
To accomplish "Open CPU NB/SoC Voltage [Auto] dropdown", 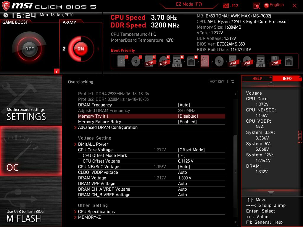I will click(184, 167).
